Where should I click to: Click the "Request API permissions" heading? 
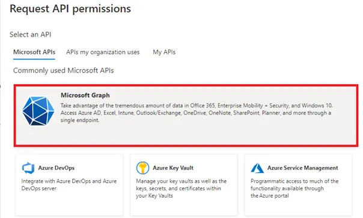70,9
